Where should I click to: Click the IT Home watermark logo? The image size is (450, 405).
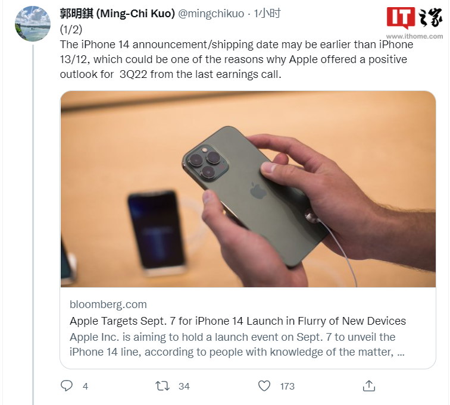click(414, 18)
